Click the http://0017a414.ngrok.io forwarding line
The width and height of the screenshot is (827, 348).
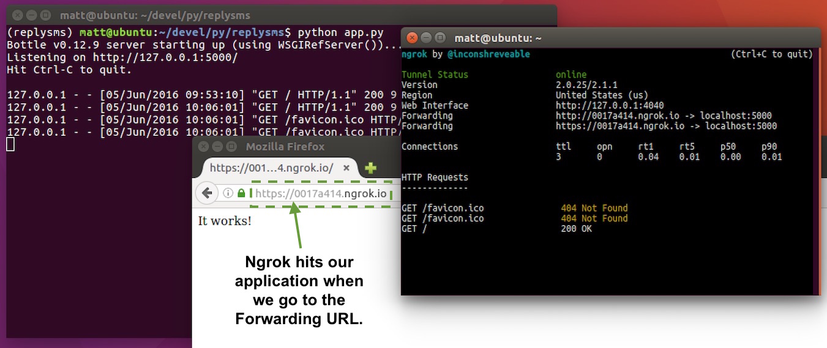(x=664, y=116)
